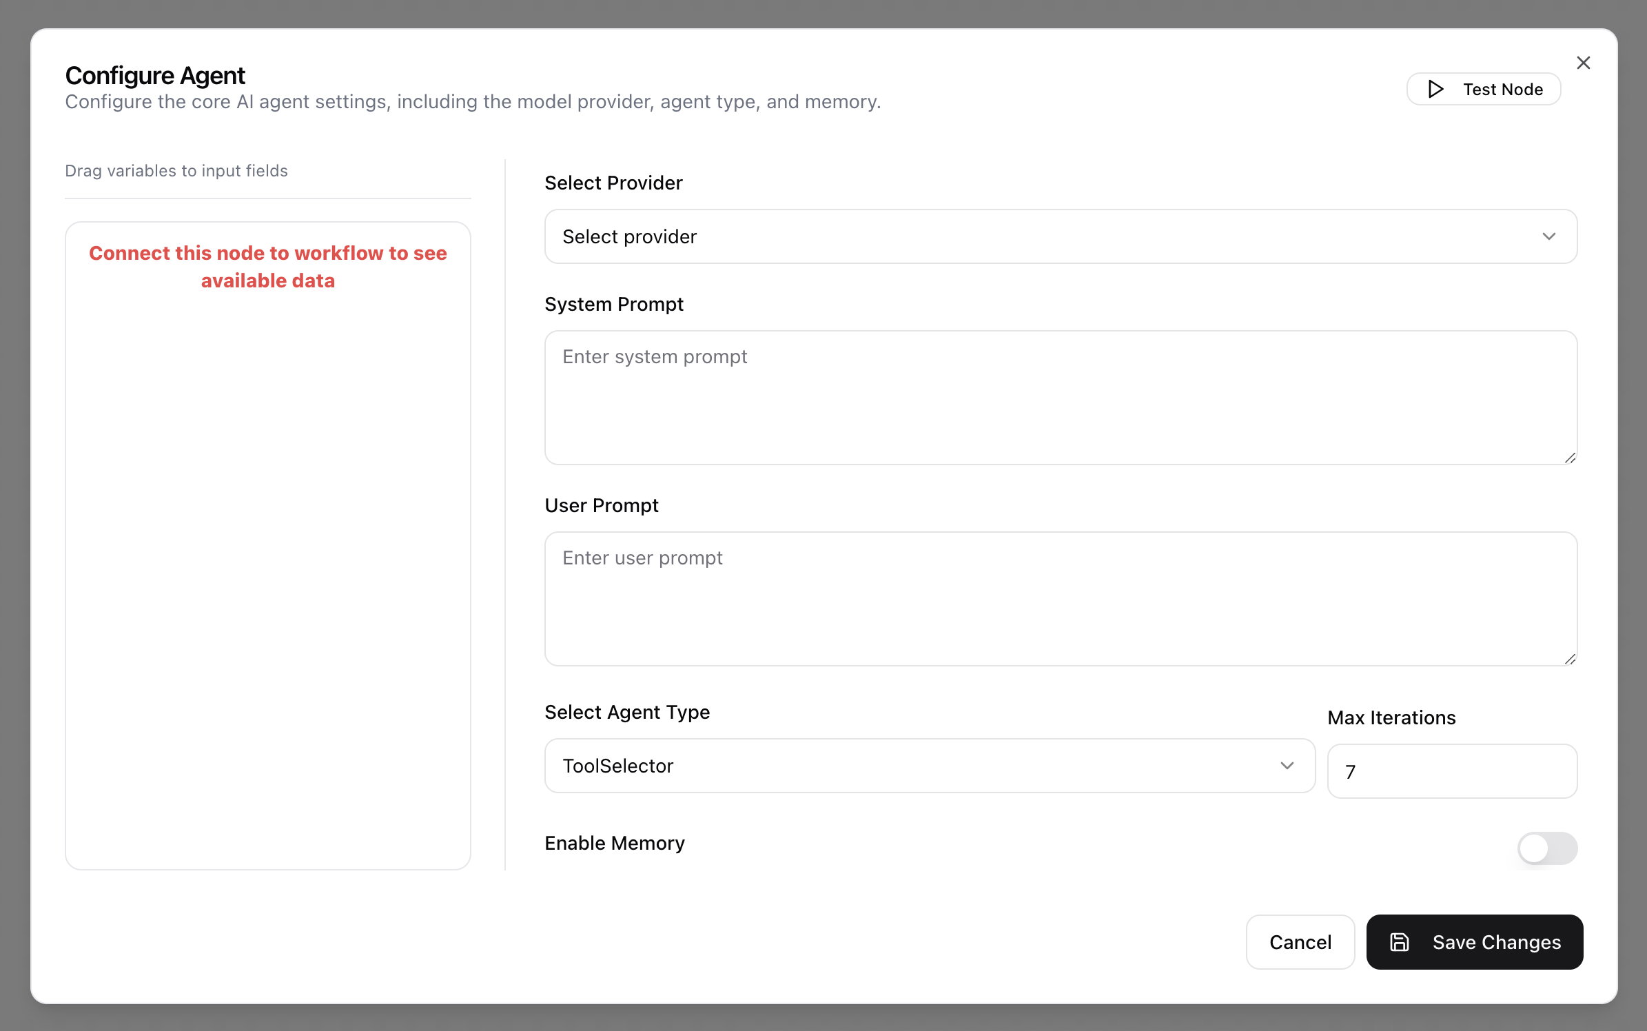
Task: Focus the System Prompt text area
Action: pos(1060,398)
